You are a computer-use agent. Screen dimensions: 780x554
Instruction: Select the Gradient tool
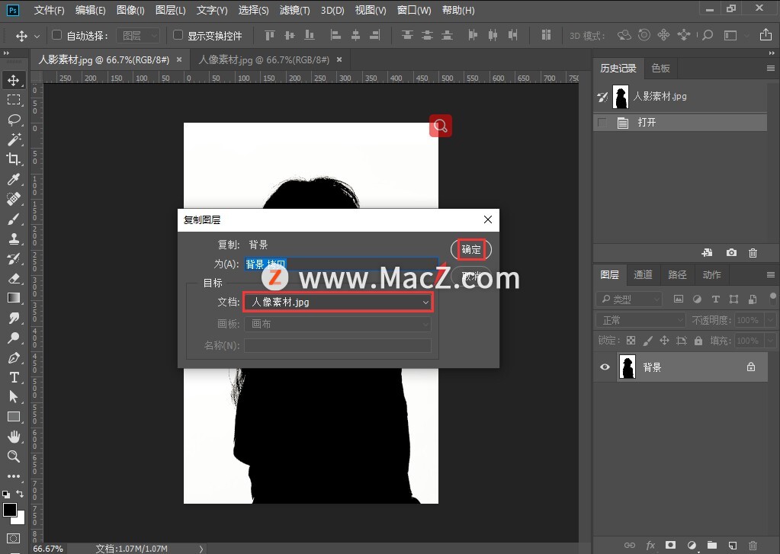14,298
